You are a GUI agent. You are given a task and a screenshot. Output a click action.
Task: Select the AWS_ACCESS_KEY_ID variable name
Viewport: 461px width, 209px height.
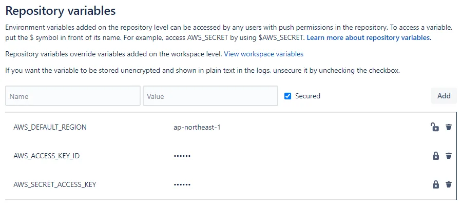point(46,156)
